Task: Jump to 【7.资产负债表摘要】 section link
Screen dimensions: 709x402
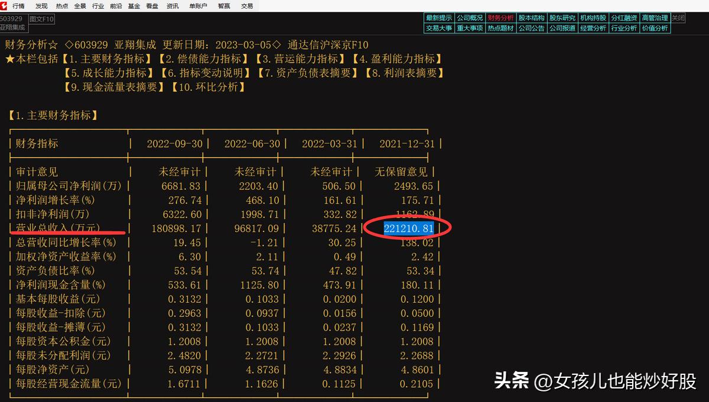Action: point(308,73)
